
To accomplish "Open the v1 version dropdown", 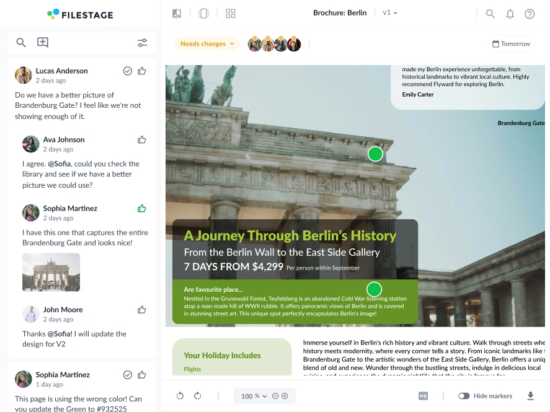I will pos(390,13).
